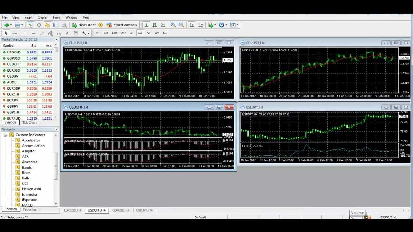This screenshot has height=232, width=413.
Task: Select the Trendline drawing tool
Action: [x=42, y=33]
